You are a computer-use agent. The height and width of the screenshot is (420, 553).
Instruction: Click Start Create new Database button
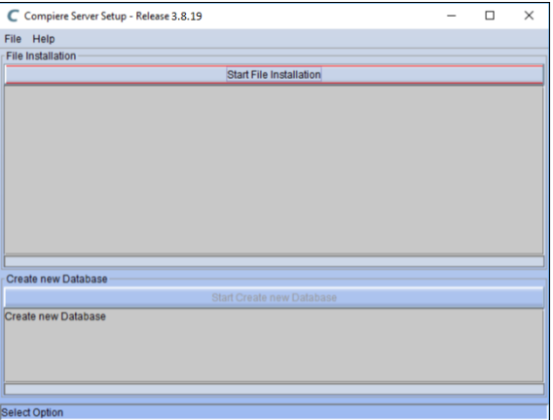click(x=274, y=297)
